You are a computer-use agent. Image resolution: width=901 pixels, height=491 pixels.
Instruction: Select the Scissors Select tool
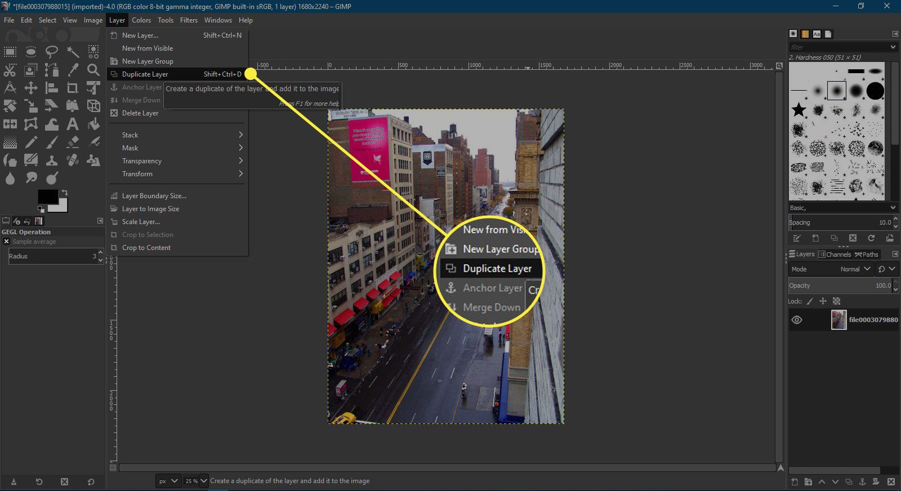10,70
